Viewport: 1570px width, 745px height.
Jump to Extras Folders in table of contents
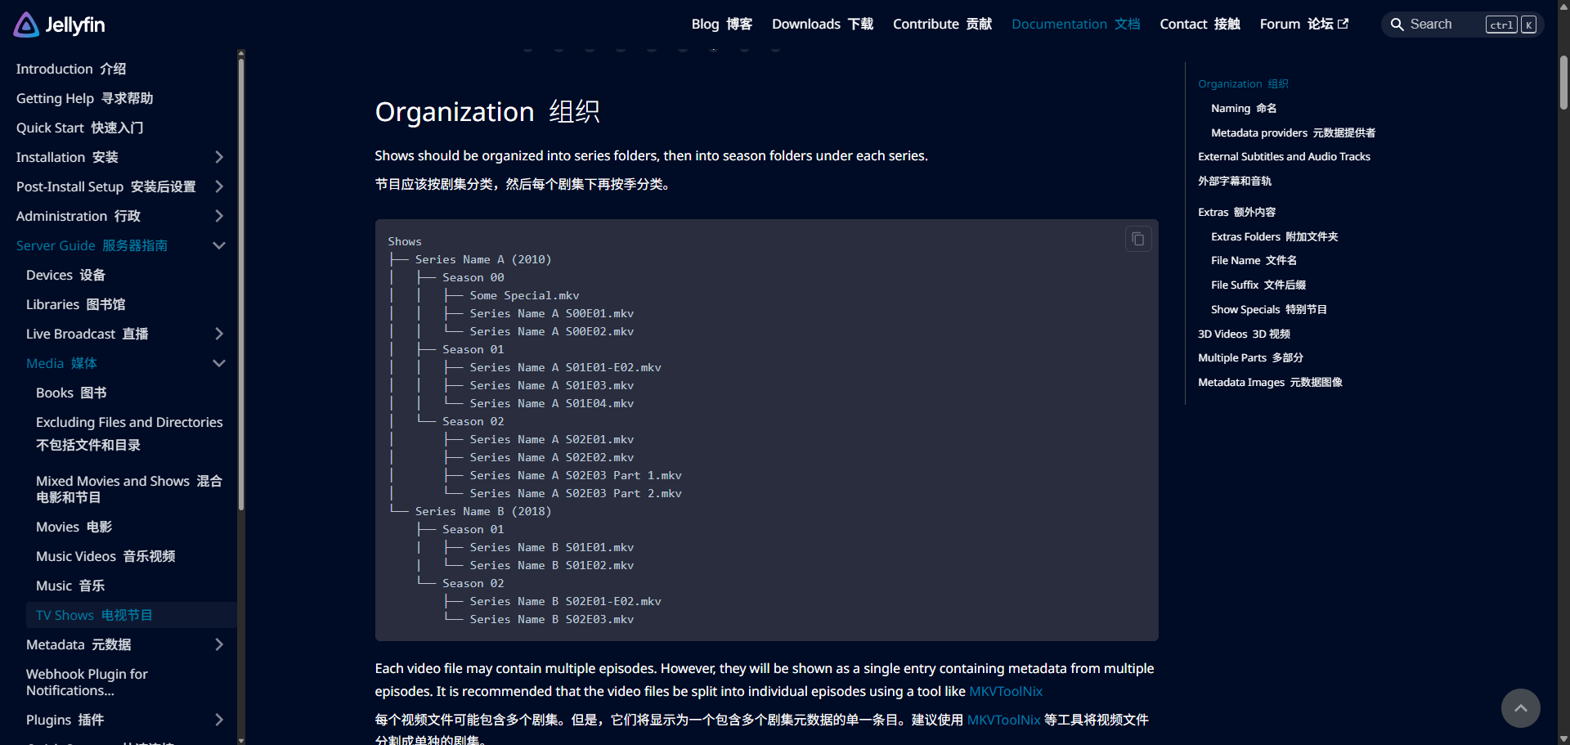pyautogui.click(x=1273, y=236)
